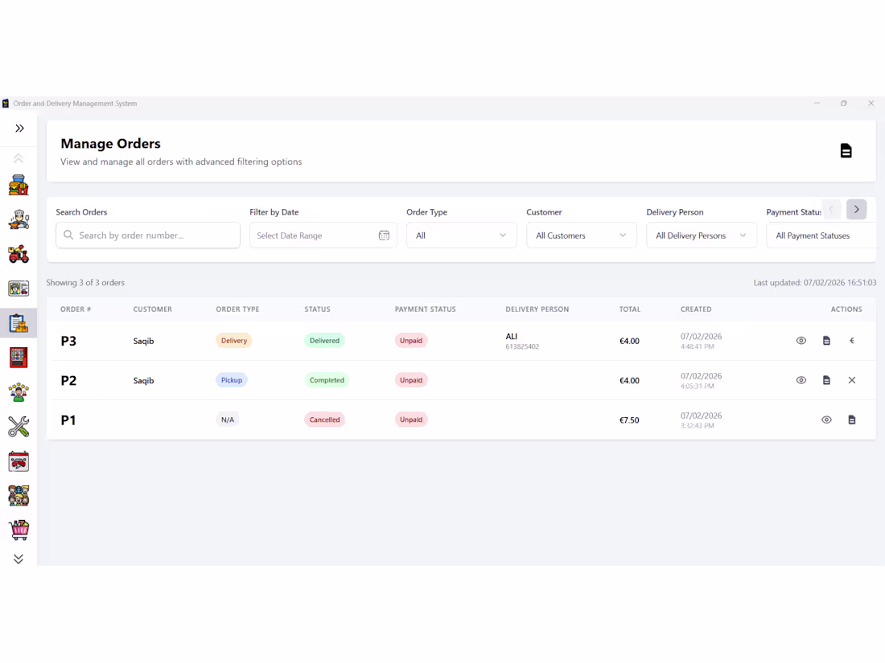The width and height of the screenshot is (885, 663).
Task: Click the TOTAL column header
Action: pyautogui.click(x=629, y=309)
